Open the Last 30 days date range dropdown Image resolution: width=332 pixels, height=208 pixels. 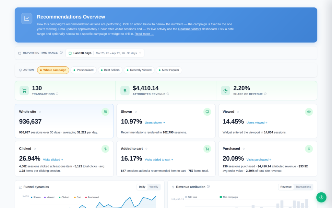105,53
